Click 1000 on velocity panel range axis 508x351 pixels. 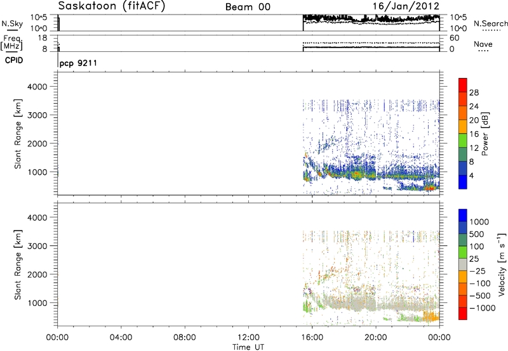tap(37, 303)
